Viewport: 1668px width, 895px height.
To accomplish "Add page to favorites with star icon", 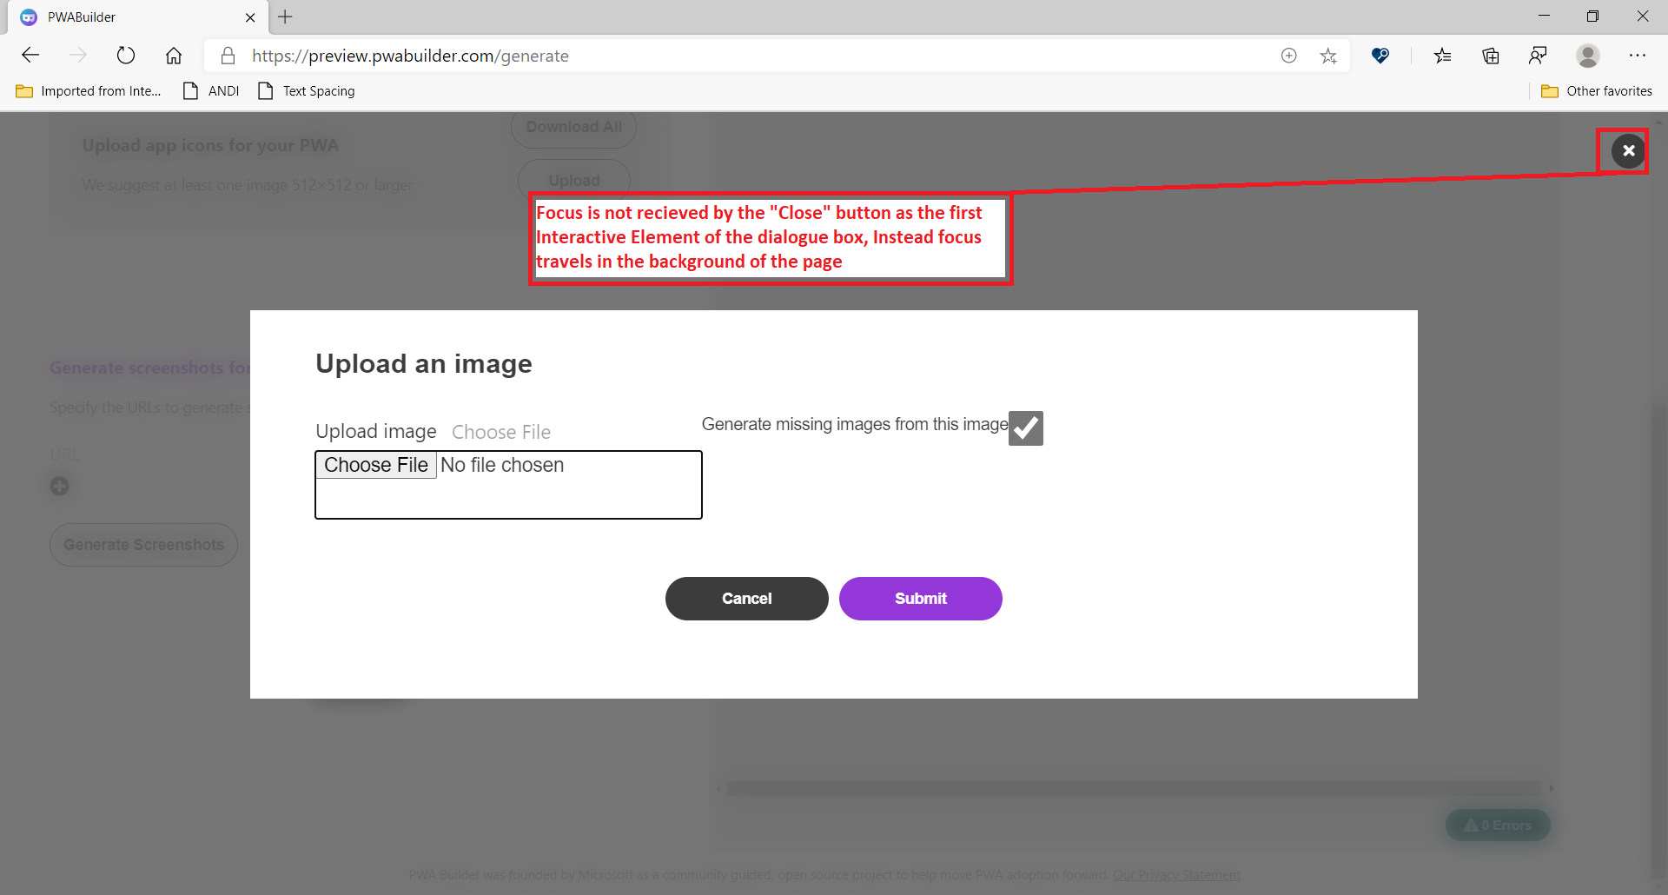I will pyautogui.click(x=1328, y=55).
